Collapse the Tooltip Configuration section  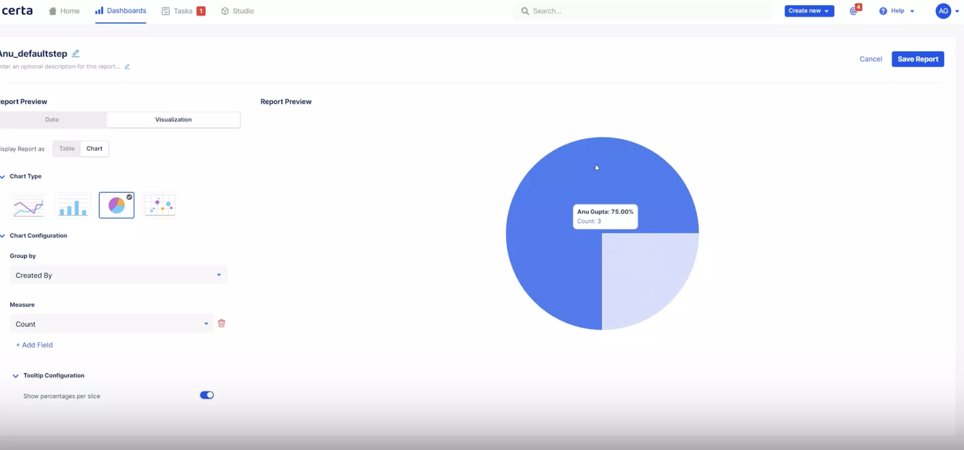[x=15, y=375]
